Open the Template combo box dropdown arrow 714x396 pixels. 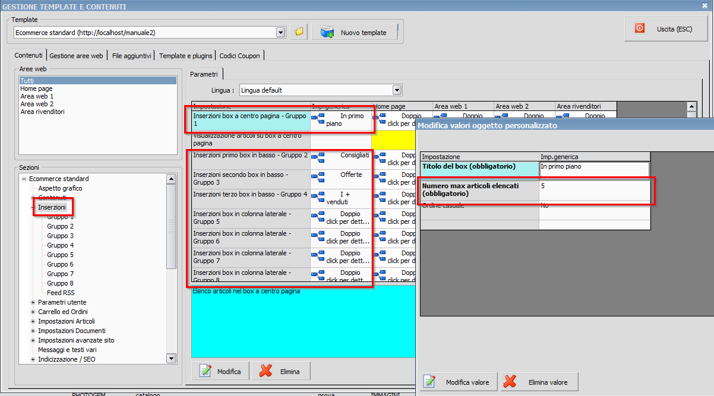pos(281,33)
